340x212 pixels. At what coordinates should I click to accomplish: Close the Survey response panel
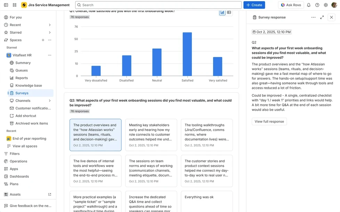[331, 17]
